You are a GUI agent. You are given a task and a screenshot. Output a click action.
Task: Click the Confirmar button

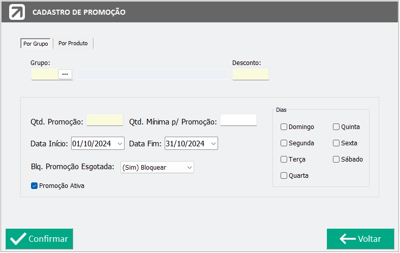[39, 239]
